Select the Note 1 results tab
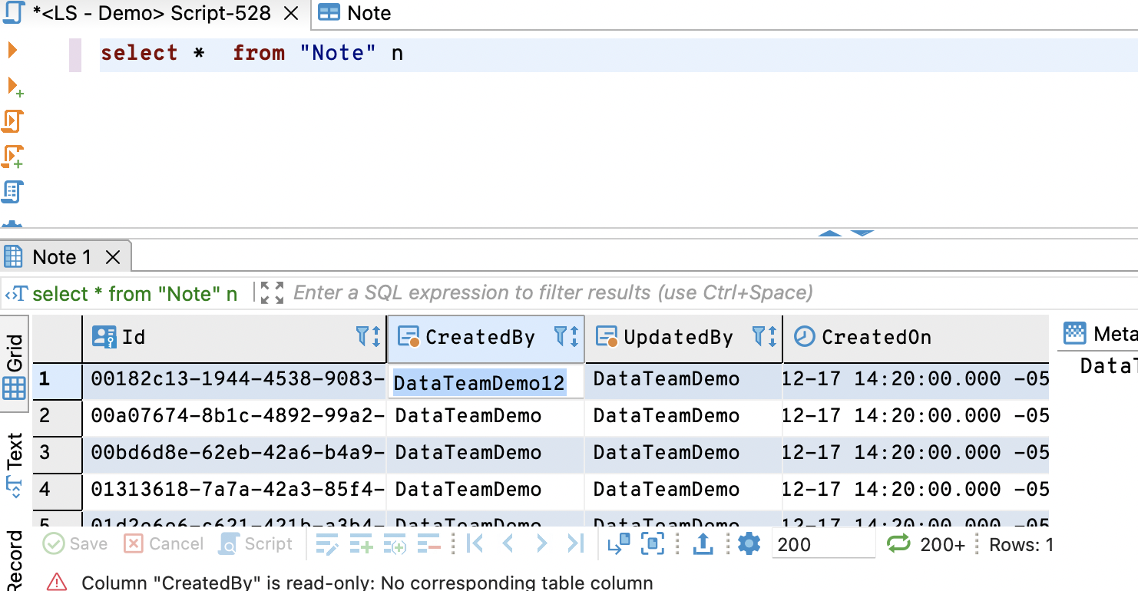Viewport: 1138px width, 591px height. tap(61, 257)
